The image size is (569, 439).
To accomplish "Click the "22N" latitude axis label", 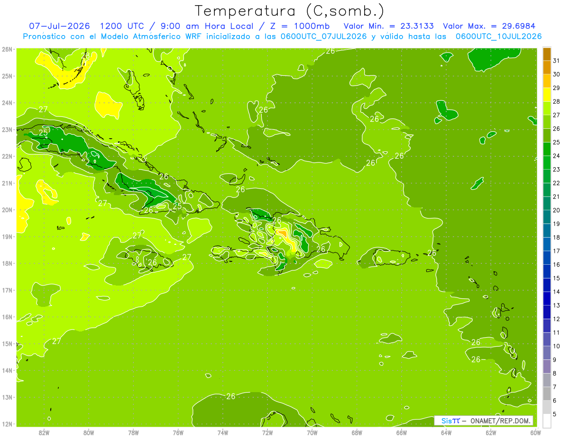I will click(x=7, y=156).
